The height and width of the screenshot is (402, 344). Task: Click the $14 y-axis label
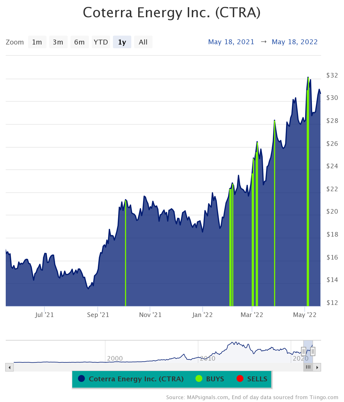[x=332, y=280]
